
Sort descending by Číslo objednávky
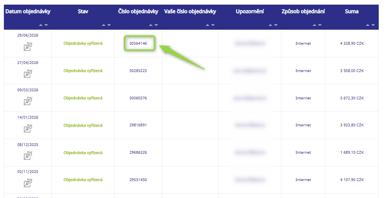[x=156, y=25]
